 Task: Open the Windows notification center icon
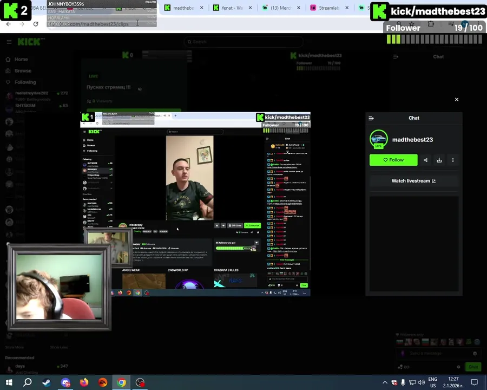[x=474, y=382]
